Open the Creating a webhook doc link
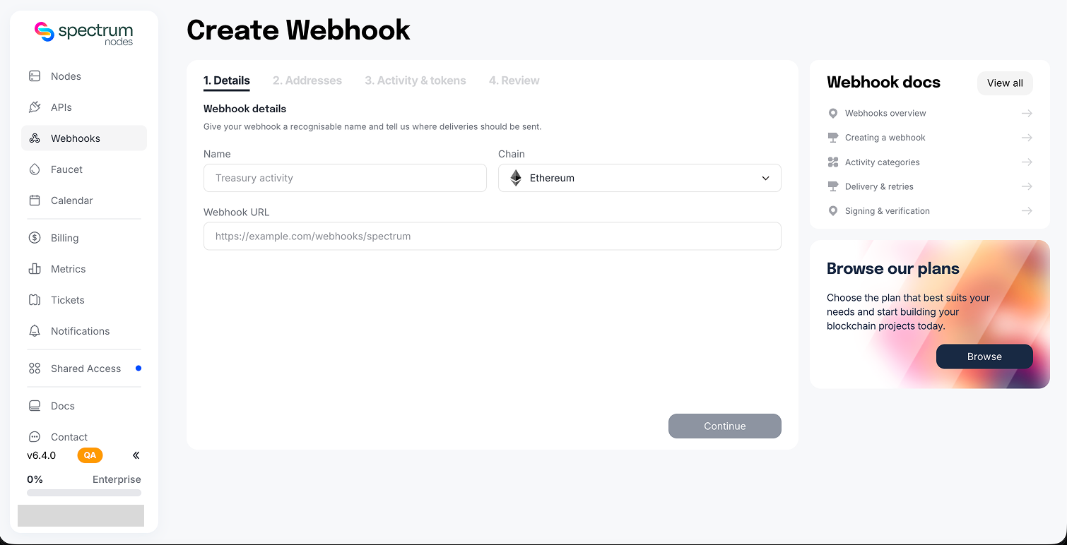The image size is (1067, 545). pos(930,138)
